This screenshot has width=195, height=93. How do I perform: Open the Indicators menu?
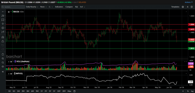click(59, 7)
